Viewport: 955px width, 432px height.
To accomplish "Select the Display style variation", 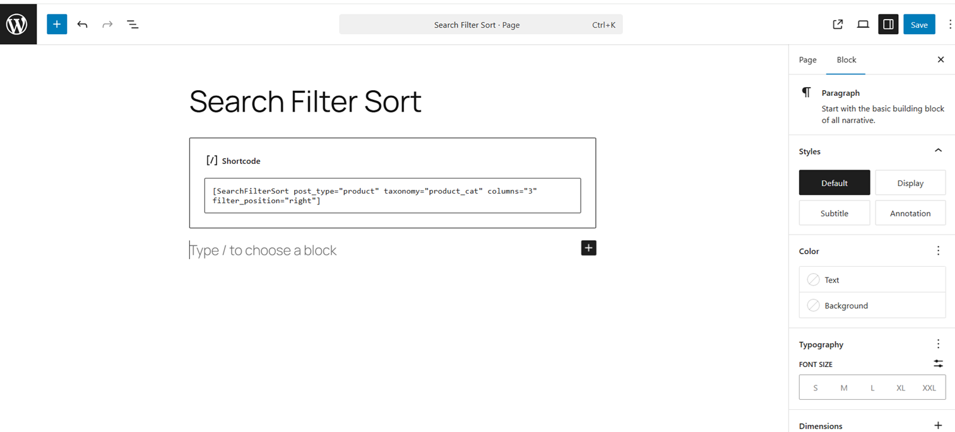I will [x=910, y=183].
